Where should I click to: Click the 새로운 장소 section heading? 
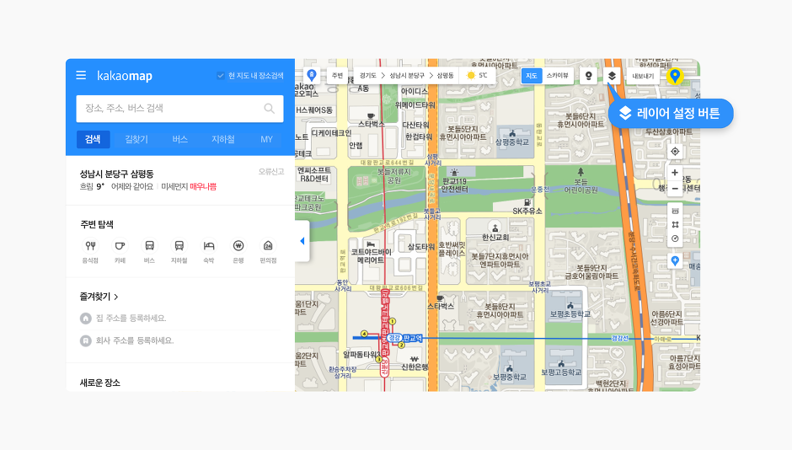[100, 383]
